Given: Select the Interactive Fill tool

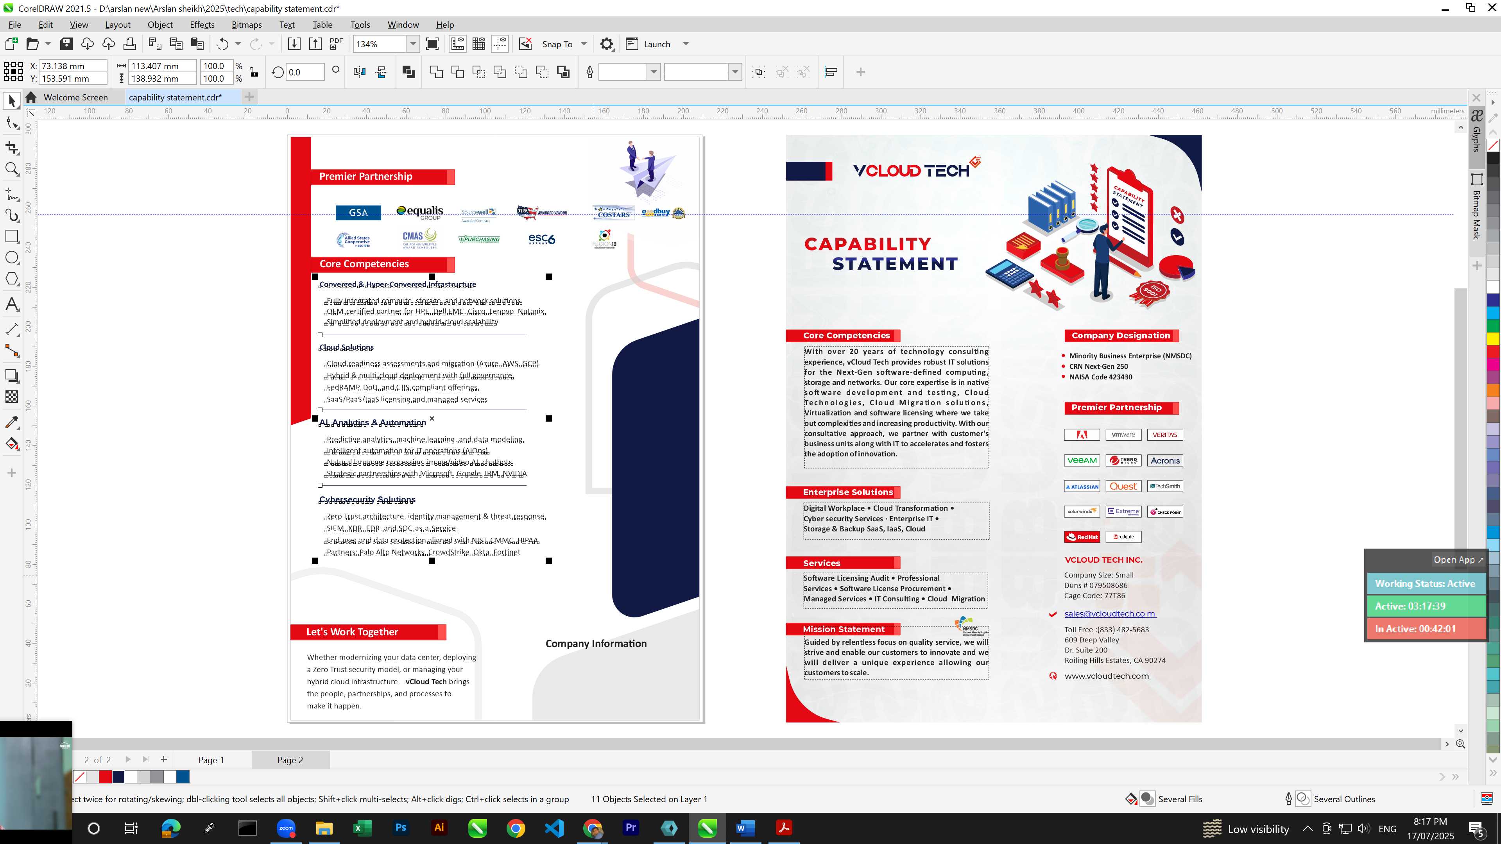Looking at the screenshot, I should [x=12, y=444].
